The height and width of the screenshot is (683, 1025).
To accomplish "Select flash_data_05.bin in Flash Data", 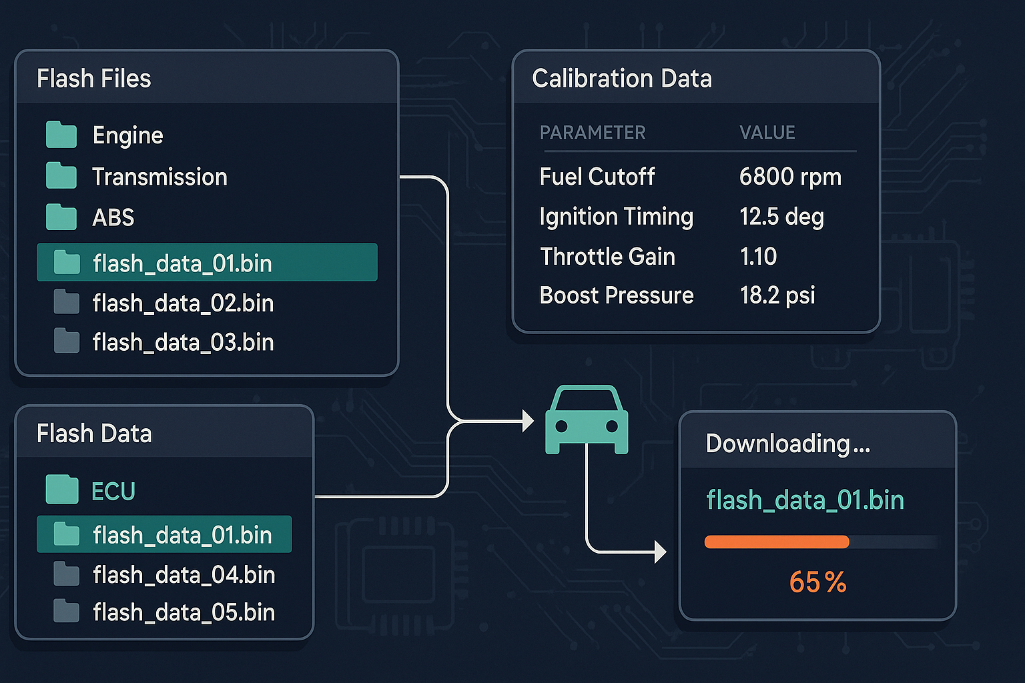I will (x=183, y=612).
